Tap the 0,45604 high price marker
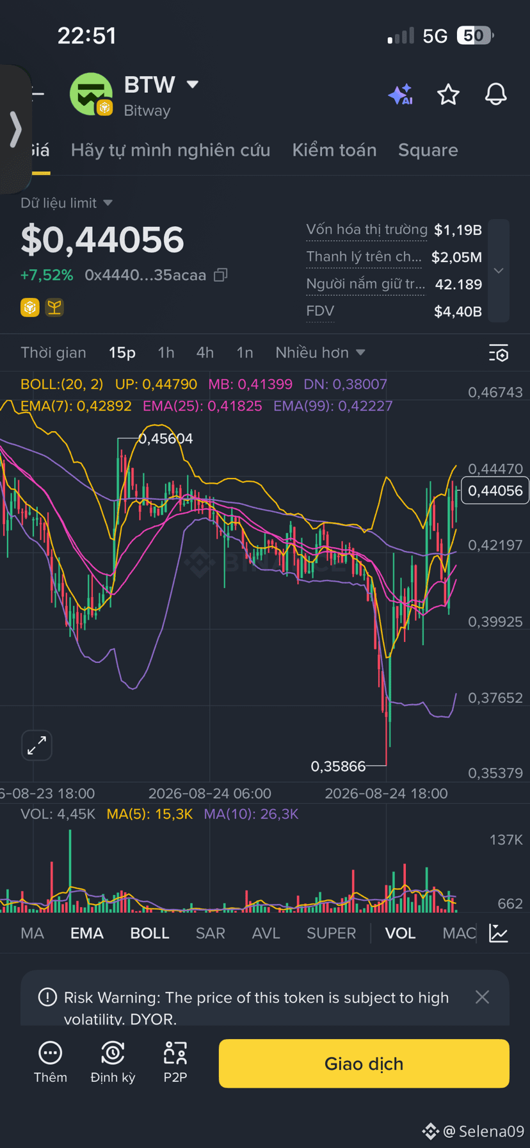The image size is (530, 1148). [x=166, y=438]
